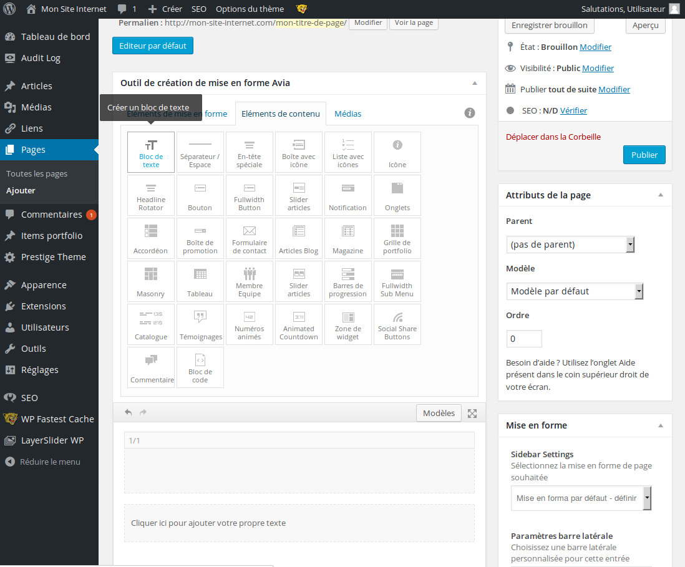Image resolution: width=685 pixels, height=567 pixels.
Task: Add Formulaire de contact element
Action: [x=250, y=238]
